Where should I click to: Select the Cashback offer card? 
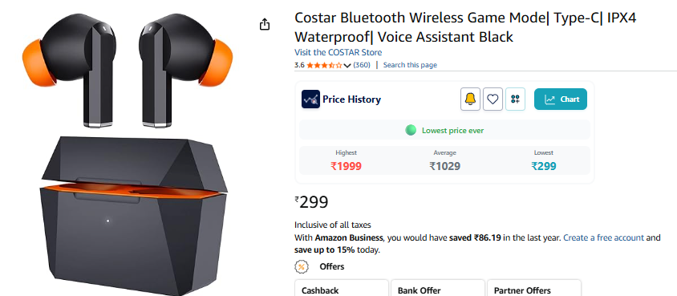342,288
